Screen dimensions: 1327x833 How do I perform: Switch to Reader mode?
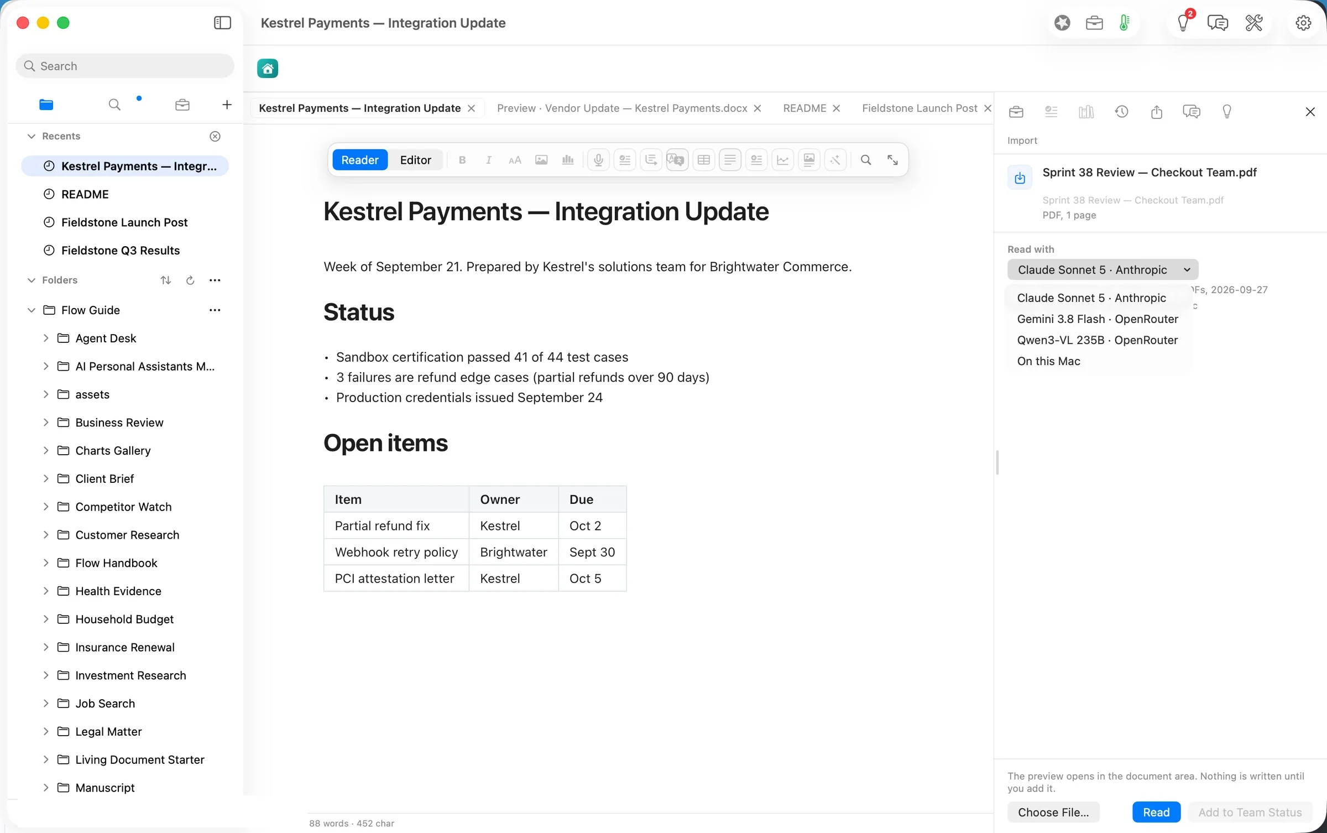click(x=360, y=160)
